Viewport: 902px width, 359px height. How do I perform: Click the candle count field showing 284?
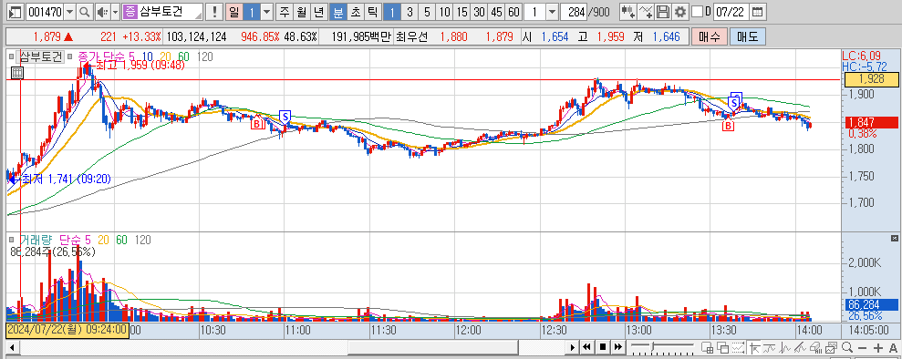pos(574,12)
